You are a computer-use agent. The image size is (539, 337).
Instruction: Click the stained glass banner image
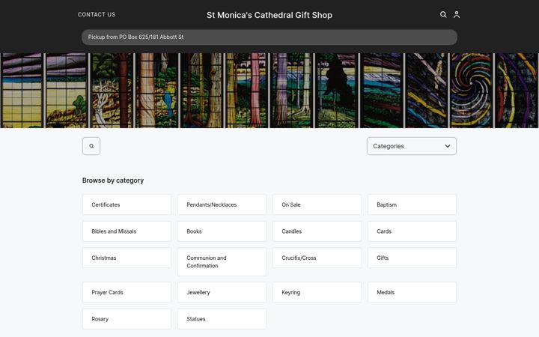click(269, 91)
